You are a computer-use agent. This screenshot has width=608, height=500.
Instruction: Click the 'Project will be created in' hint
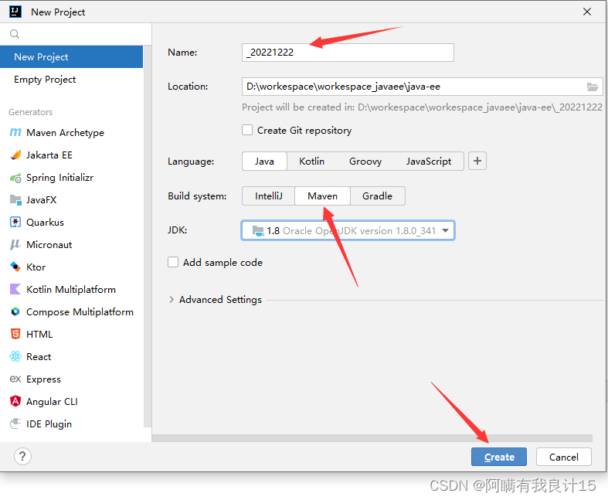(x=422, y=107)
